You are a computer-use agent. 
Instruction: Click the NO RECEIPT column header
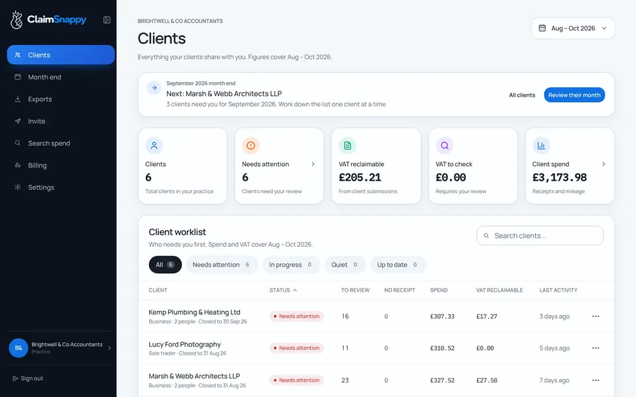point(399,290)
